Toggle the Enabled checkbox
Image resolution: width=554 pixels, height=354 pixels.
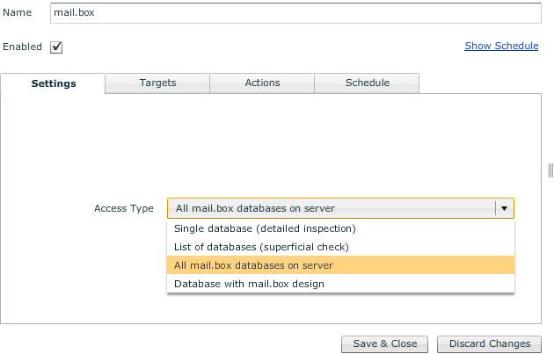56,47
